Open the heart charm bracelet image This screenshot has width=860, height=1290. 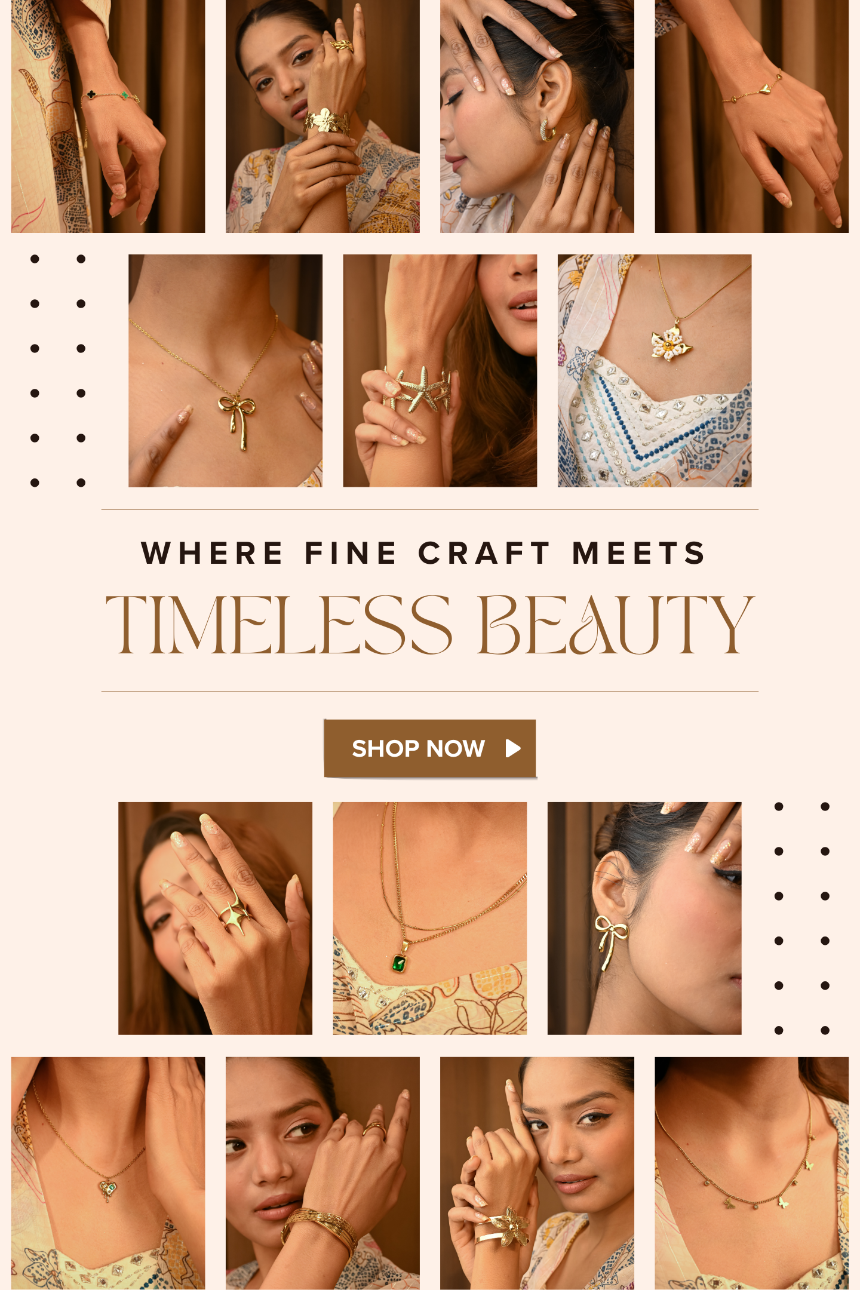(752, 116)
